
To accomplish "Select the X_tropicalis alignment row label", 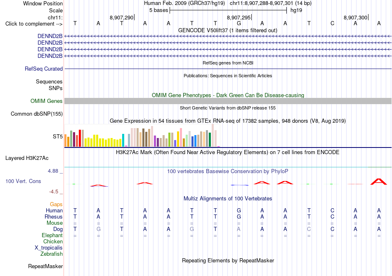I will [x=49, y=248].
